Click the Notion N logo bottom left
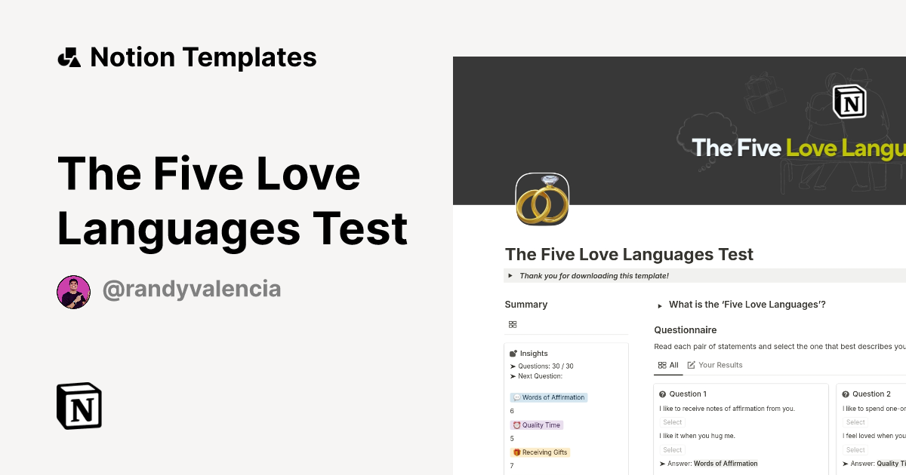Image resolution: width=906 pixels, height=475 pixels. [78, 406]
